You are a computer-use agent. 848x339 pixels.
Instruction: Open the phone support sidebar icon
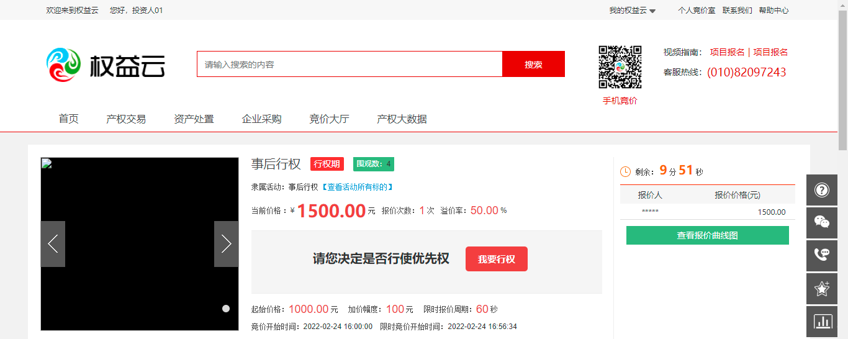click(822, 255)
